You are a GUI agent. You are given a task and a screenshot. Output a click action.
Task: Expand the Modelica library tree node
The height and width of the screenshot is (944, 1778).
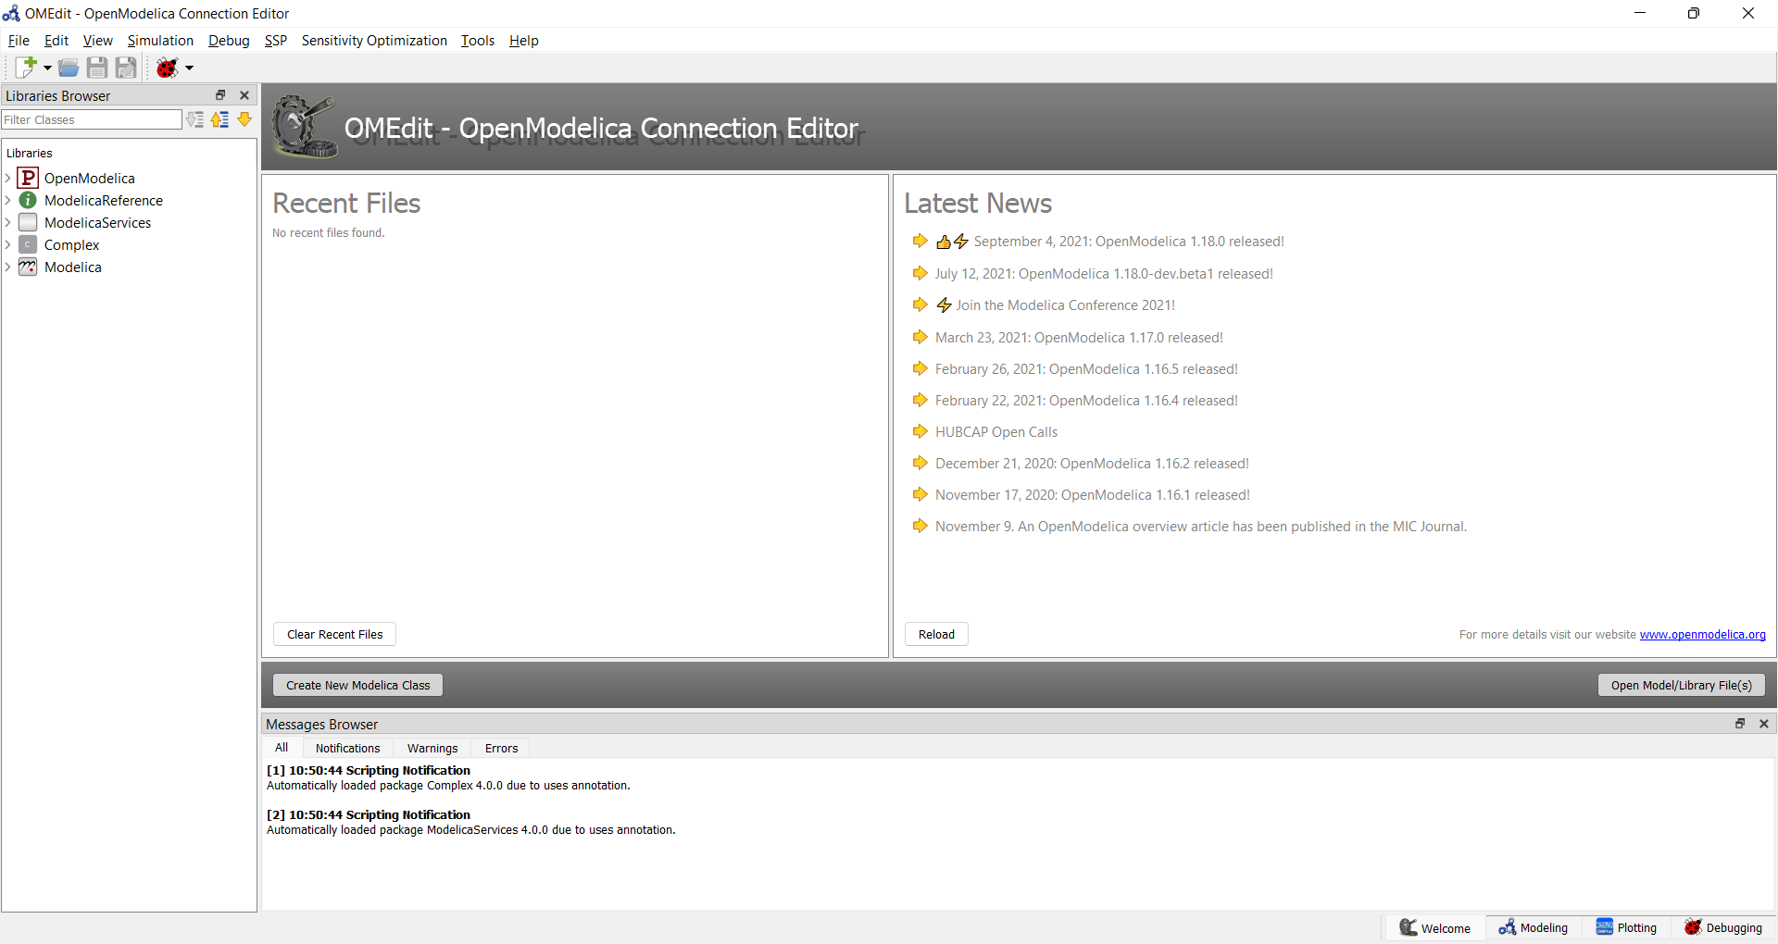pos(8,267)
